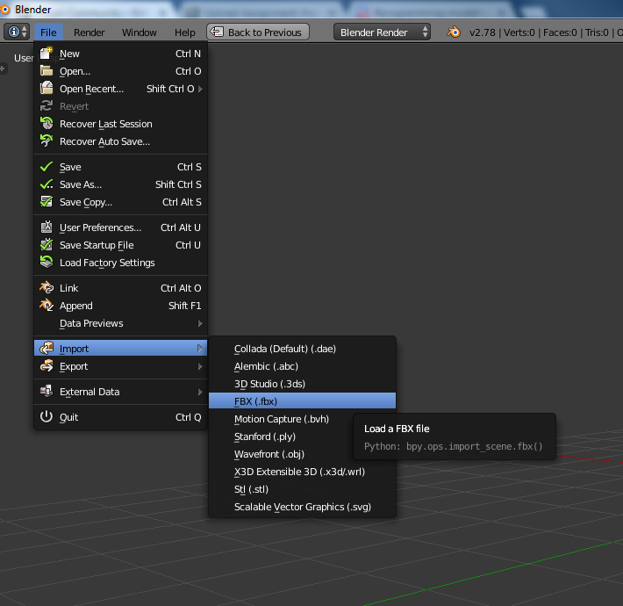This screenshot has width=623, height=606.
Task: Click the Tris:0 statistic in header
Action: (x=597, y=32)
